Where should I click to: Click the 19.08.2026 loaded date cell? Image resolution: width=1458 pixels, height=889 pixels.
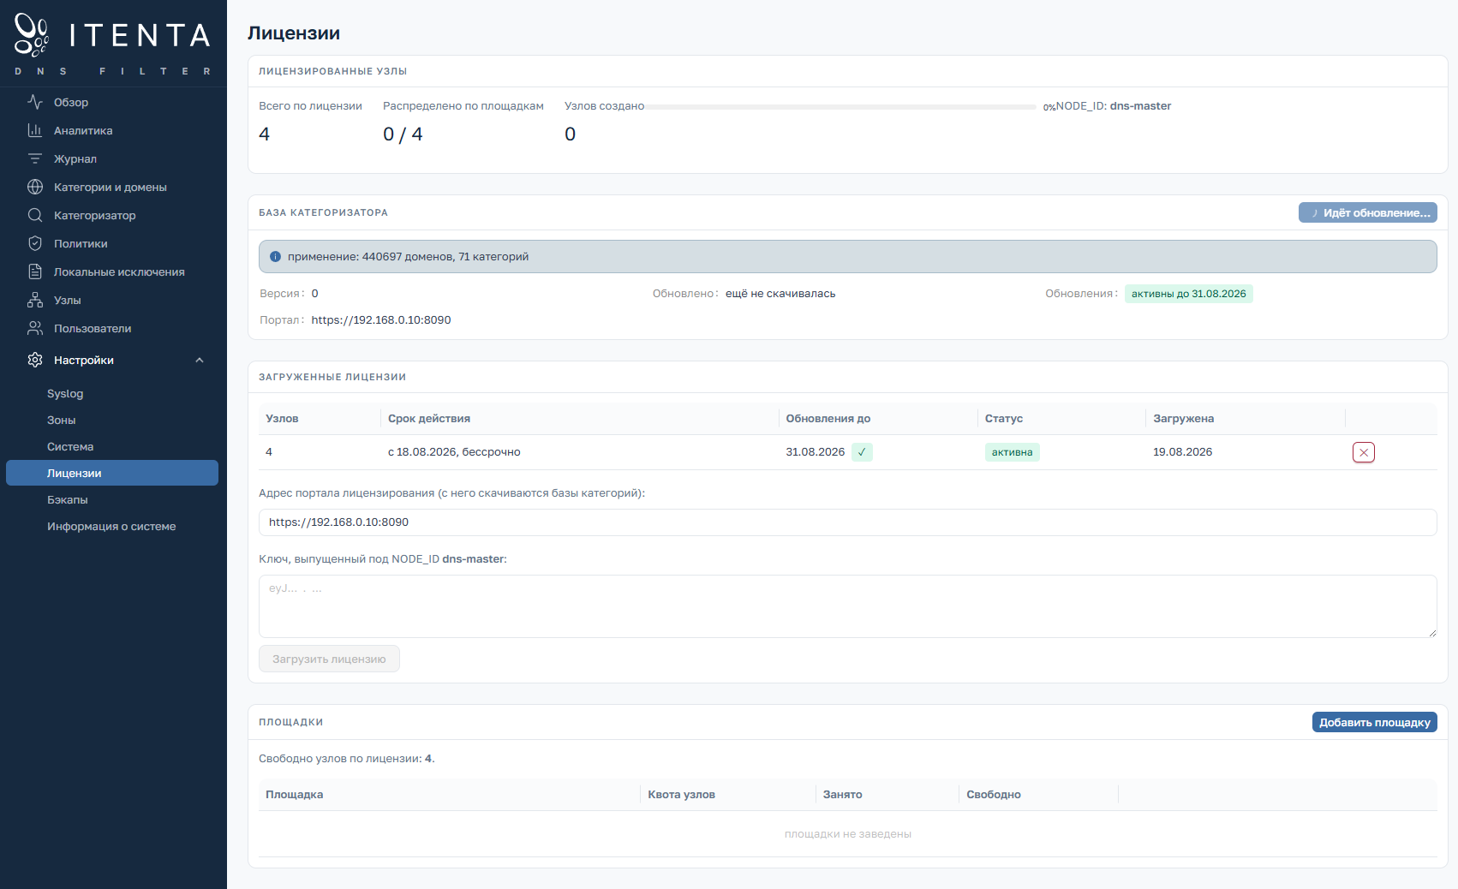click(x=1183, y=452)
